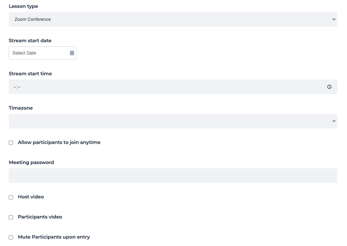Check the Participants video checkbox
Image resolution: width=347 pixels, height=246 pixels.
pos(11,217)
